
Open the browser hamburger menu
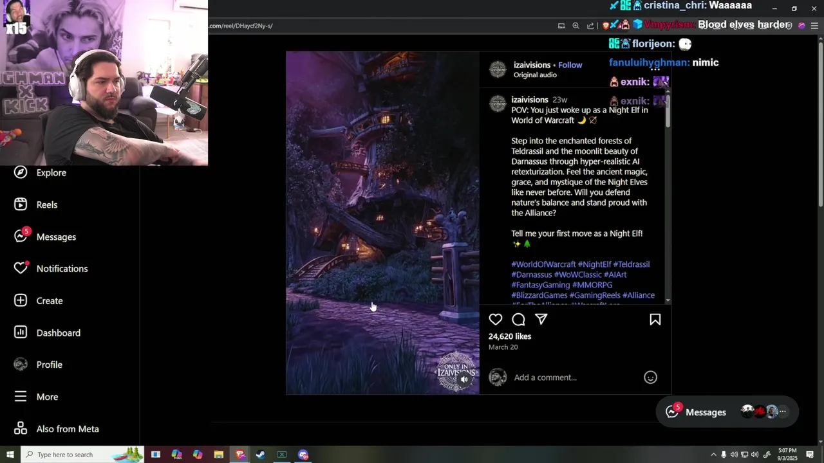pos(814,26)
